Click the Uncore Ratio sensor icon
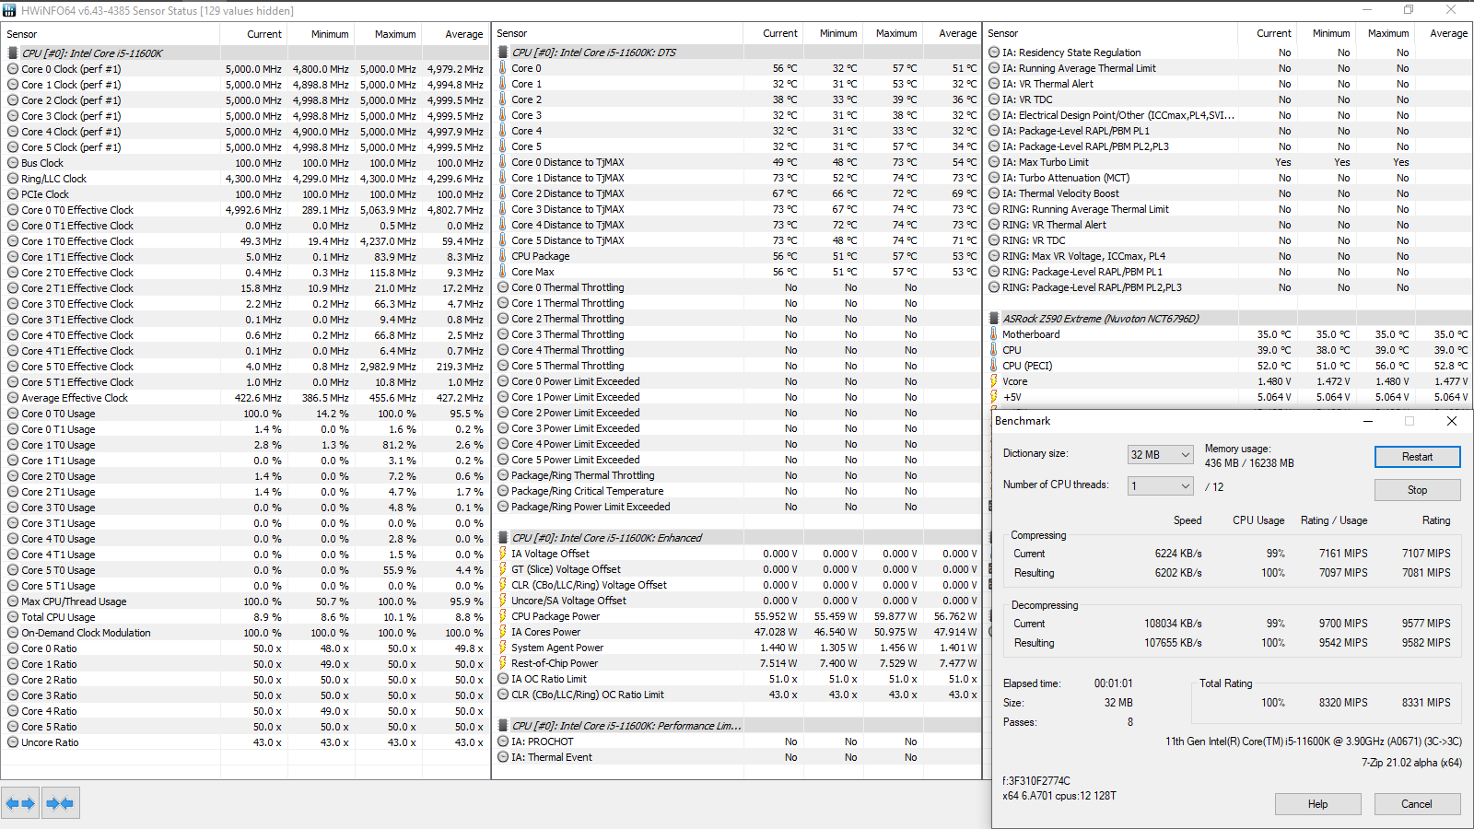This screenshot has height=829, width=1474. (13, 742)
